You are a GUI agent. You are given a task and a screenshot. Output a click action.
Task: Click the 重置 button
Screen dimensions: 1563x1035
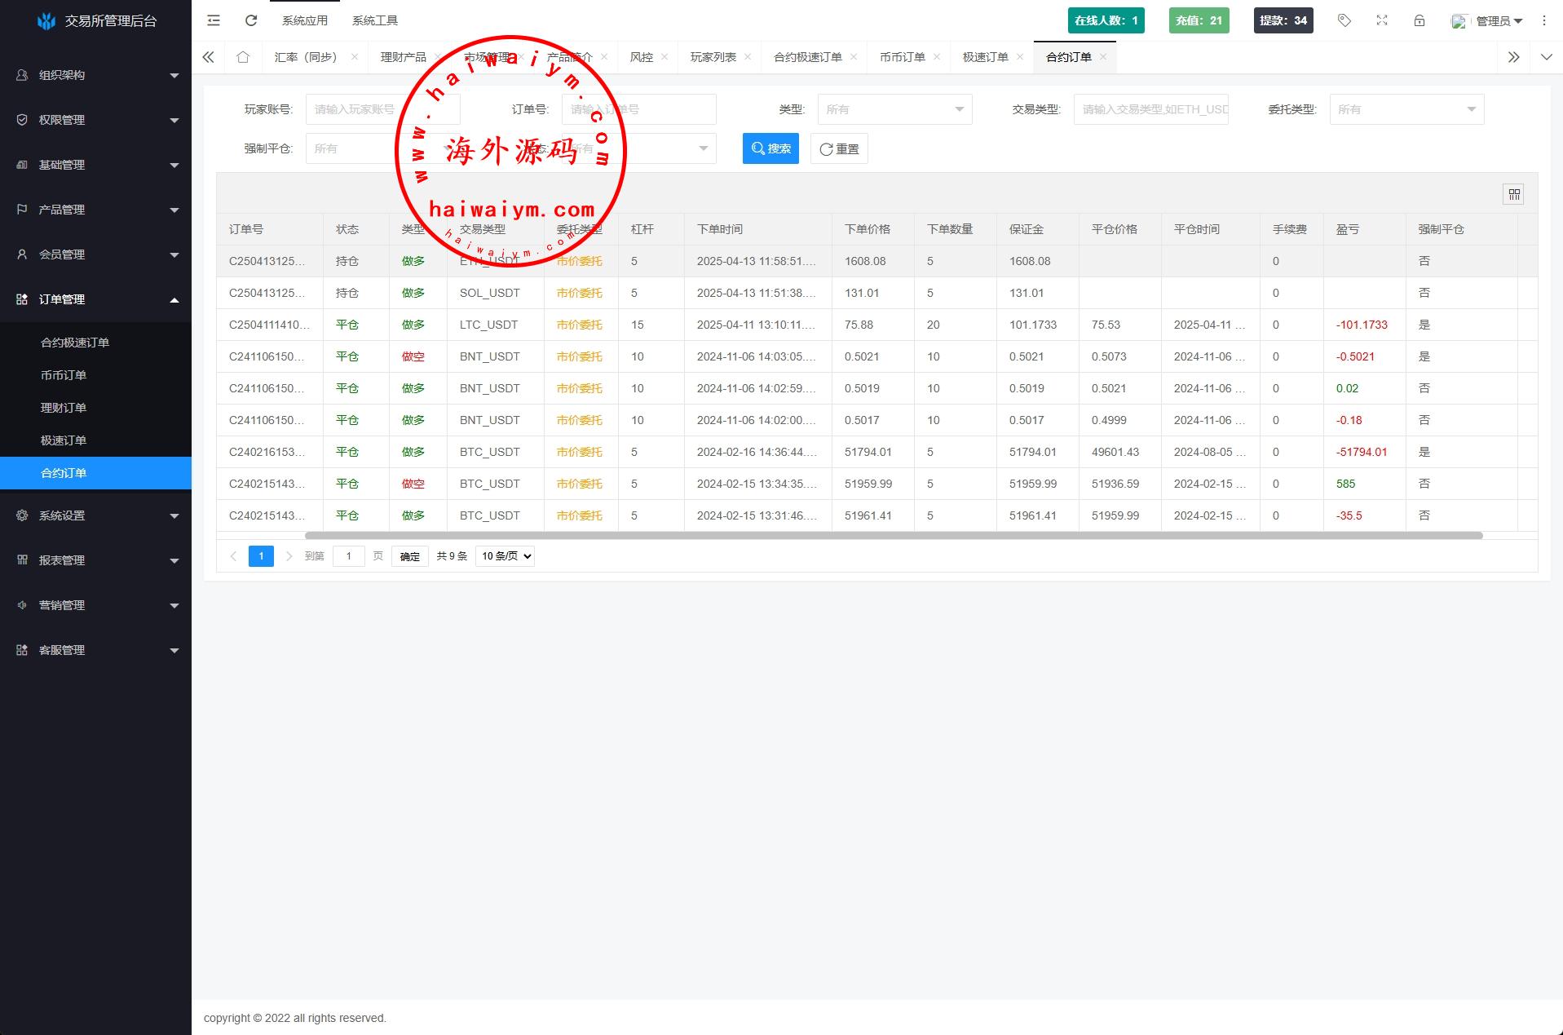pos(839,148)
